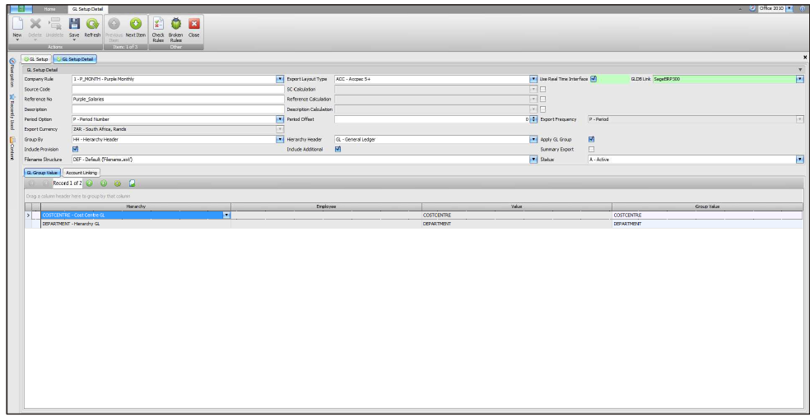This screenshot has width=810, height=417.
Task: Switch to the GL Setup document tab
Action: tap(36, 59)
